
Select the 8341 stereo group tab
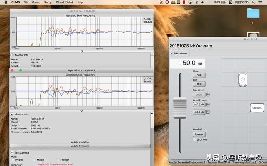[x=179, y=54]
